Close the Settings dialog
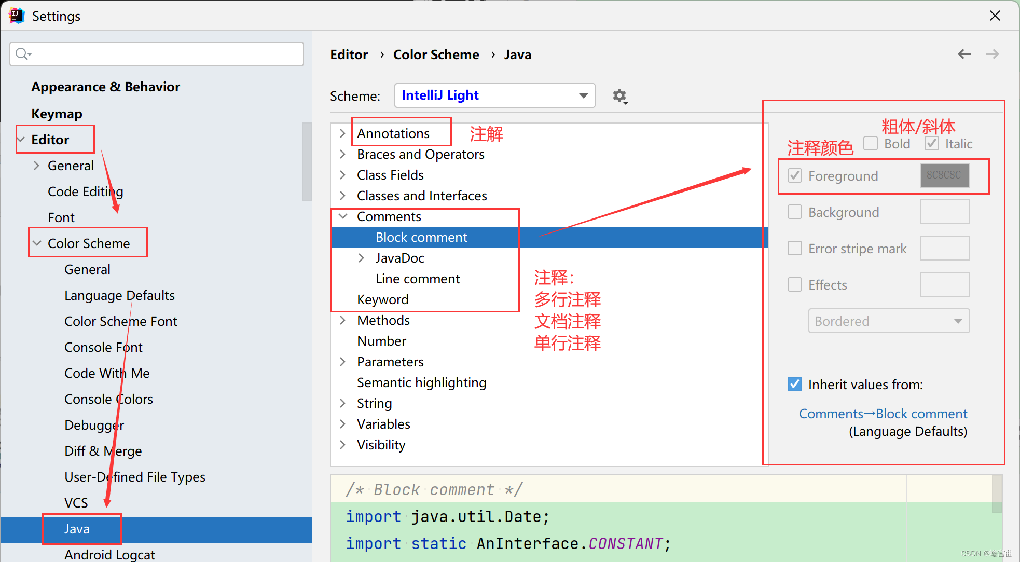Viewport: 1020px width, 562px height. tap(995, 16)
